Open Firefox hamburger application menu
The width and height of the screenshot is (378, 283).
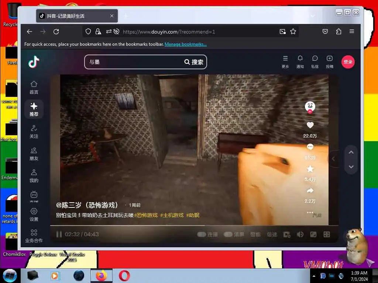coord(352,31)
